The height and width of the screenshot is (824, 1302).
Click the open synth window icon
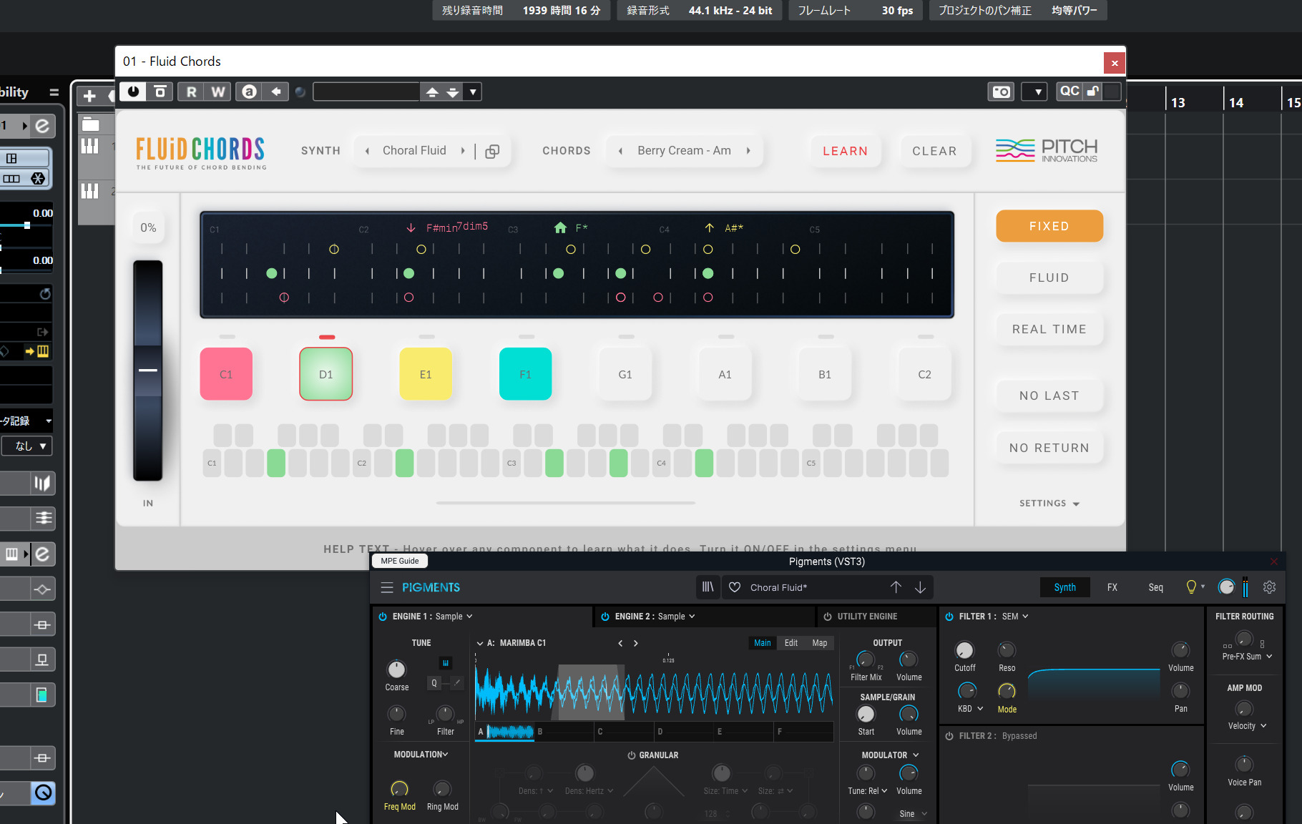pos(492,151)
